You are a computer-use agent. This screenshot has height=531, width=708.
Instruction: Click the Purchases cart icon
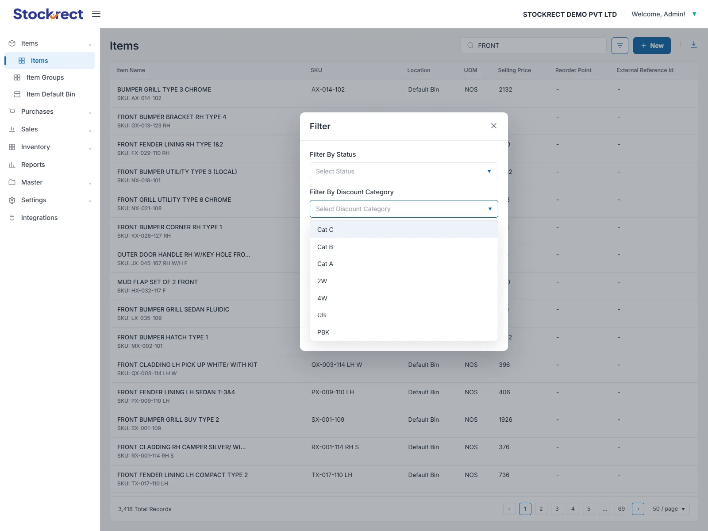tap(12, 112)
